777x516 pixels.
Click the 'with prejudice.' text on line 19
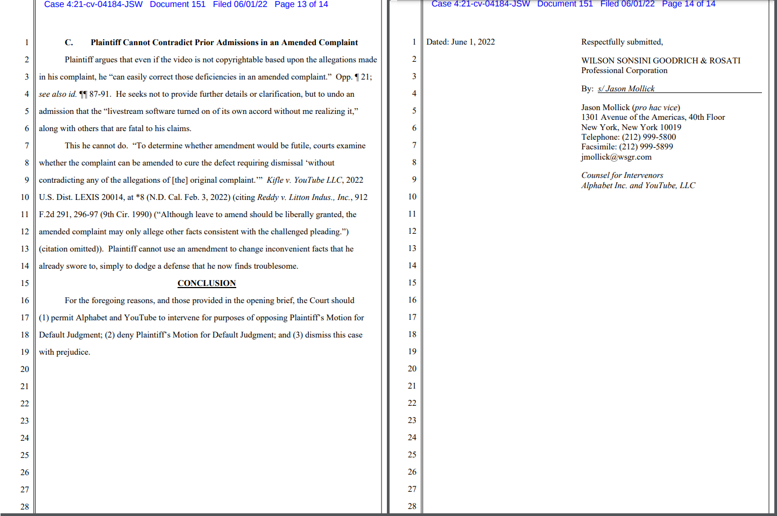[65, 352]
